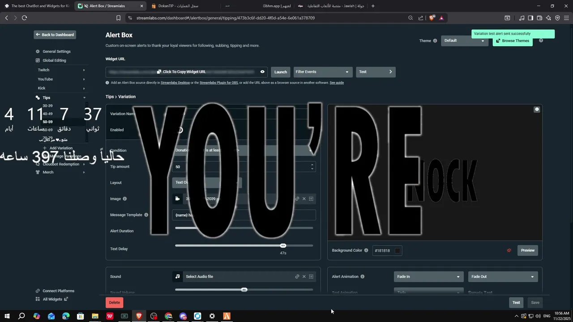Switch to the Jawlah browser tab
This screenshot has width=573, height=322.
tap(330, 6)
